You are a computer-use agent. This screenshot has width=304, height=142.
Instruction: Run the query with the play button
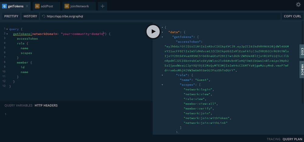[x=153, y=31]
